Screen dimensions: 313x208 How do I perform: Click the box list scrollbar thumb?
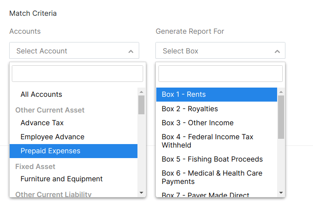281,116
